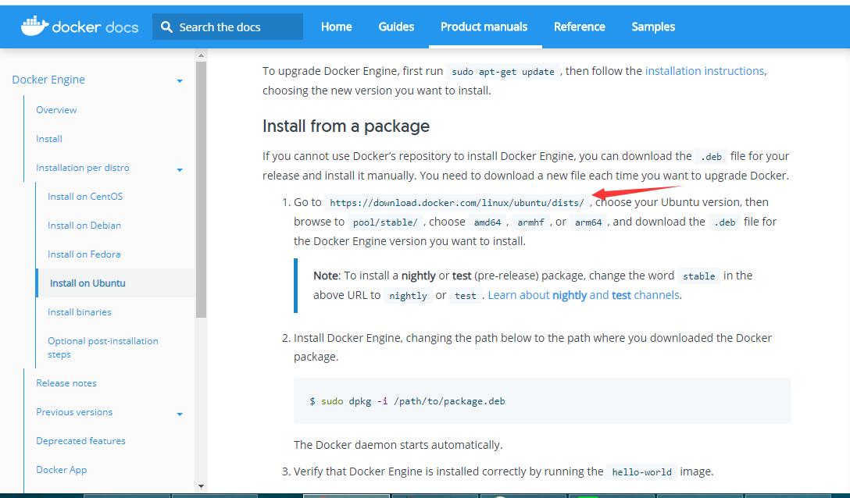850x498 pixels.
Task: Open Docker App sidebar link
Action: (x=61, y=470)
